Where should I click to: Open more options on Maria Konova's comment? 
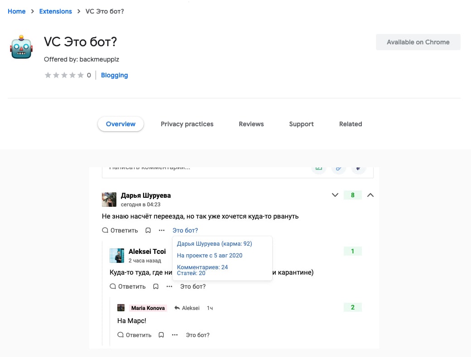(175, 335)
